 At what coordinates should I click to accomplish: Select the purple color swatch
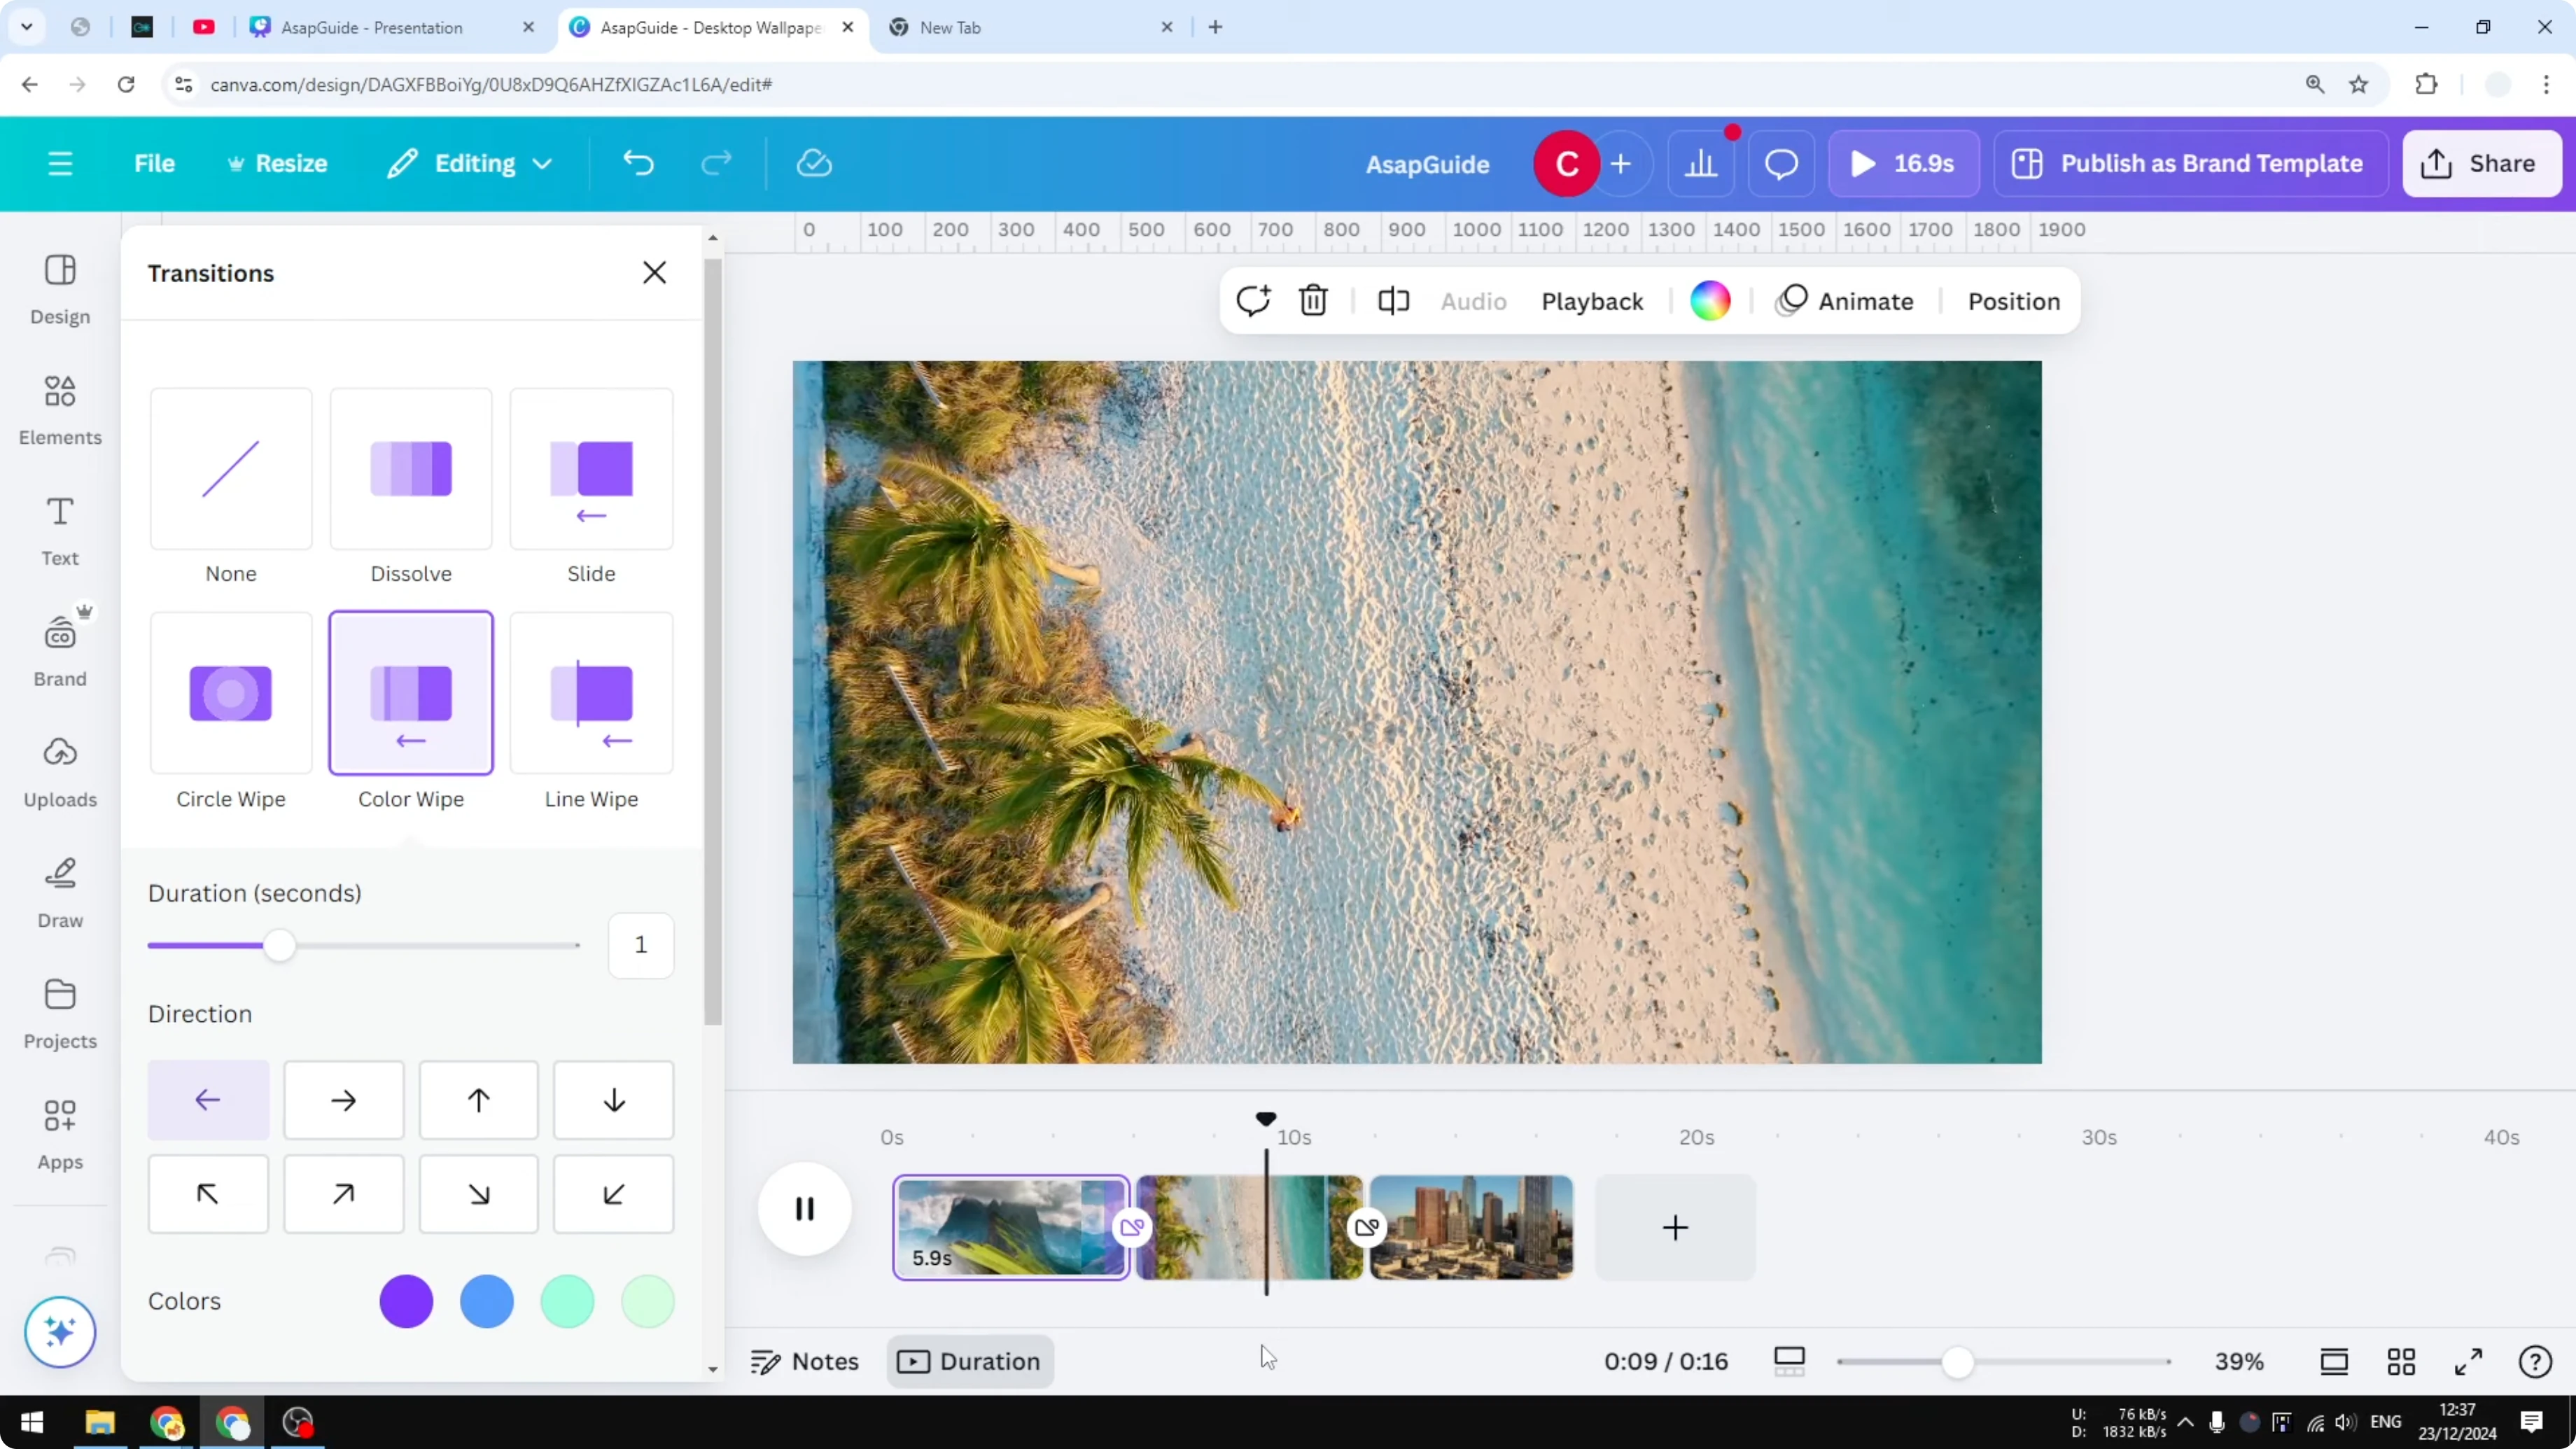click(x=406, y=1301)
